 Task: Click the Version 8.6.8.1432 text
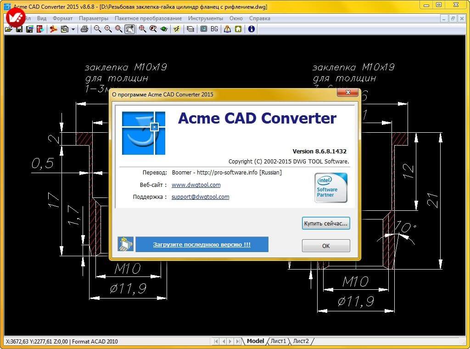pyautogui.click(x=319, y=152)
